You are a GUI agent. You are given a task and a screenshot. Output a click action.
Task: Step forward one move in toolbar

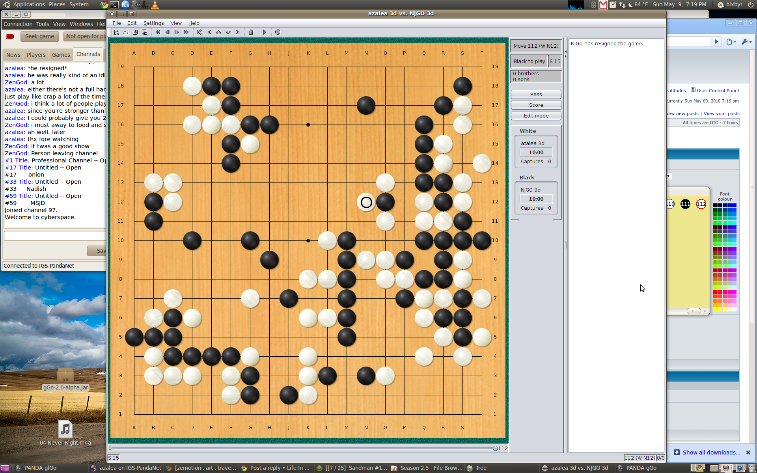click(177, 32)
